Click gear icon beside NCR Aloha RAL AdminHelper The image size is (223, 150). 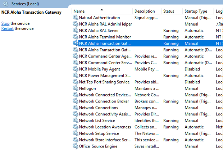coord(76,24)
